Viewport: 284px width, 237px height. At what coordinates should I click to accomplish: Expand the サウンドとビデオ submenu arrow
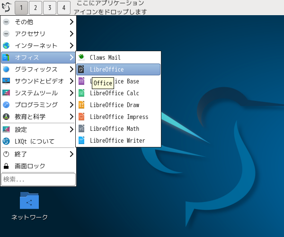pos(71,81)
